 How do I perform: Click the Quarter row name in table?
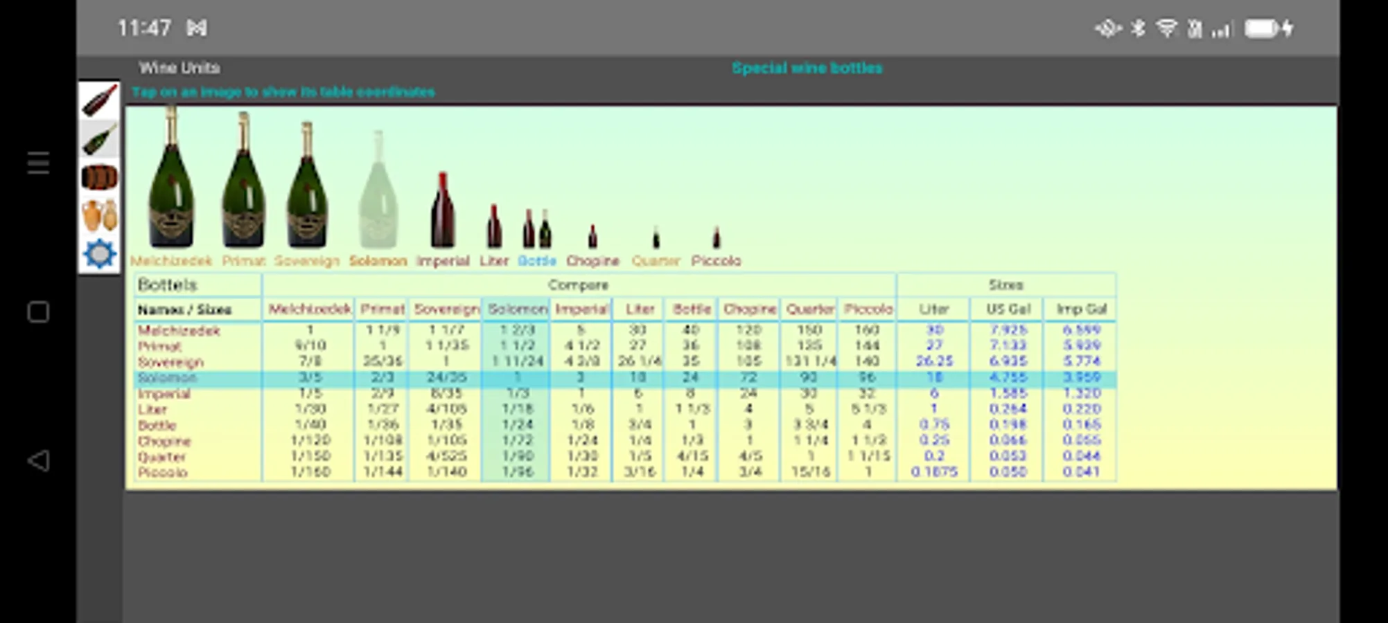click(161, 457)
